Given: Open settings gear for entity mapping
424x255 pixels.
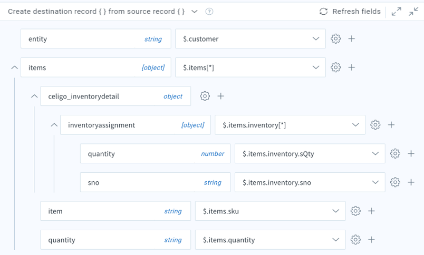Looking at the screenshot, I should coord(335,38).
